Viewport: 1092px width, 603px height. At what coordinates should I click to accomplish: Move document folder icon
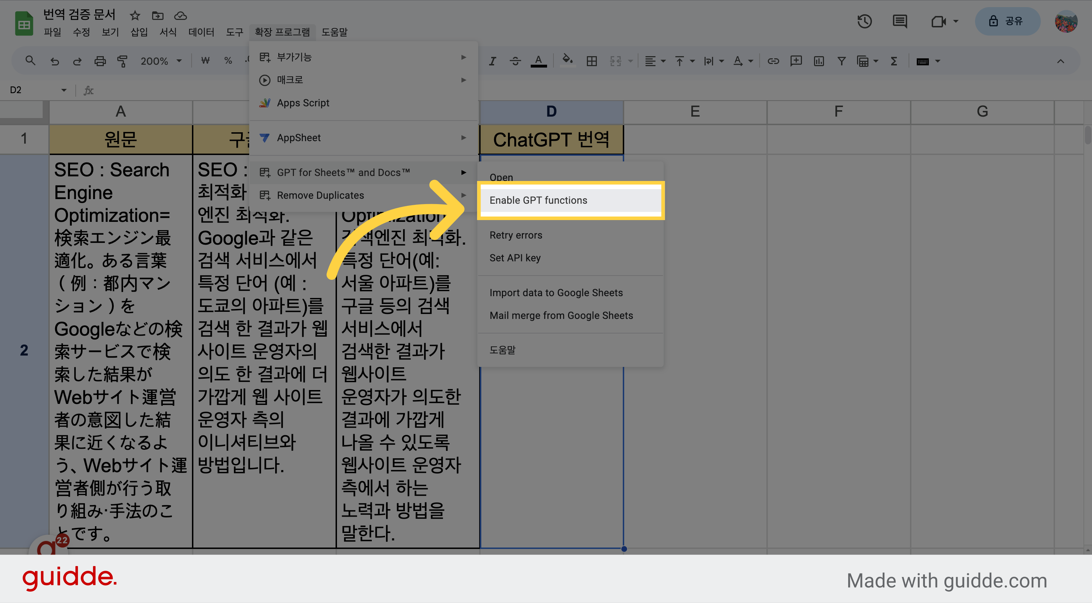point(158,16)
